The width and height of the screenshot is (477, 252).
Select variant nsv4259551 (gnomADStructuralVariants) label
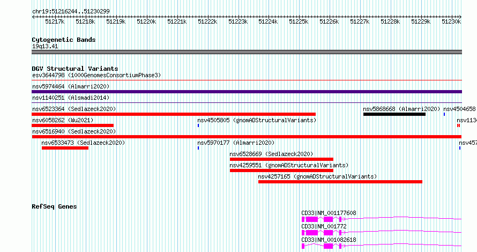click(x=289, y=165)
